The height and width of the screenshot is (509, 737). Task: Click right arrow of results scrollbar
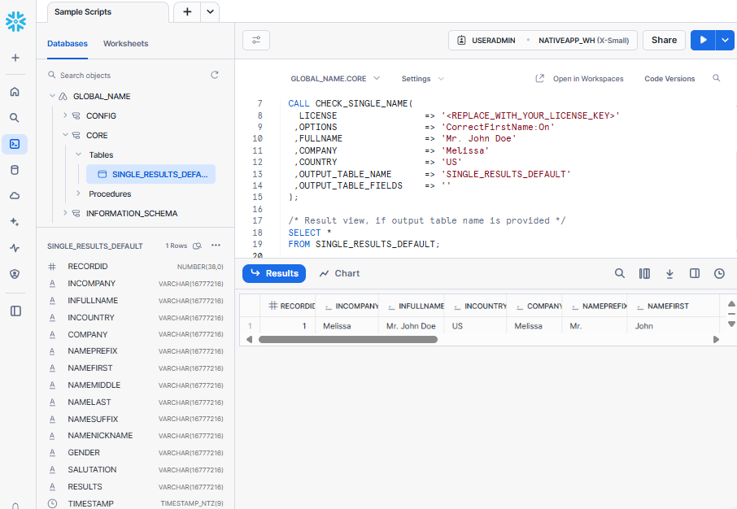(x=716, y=339)
